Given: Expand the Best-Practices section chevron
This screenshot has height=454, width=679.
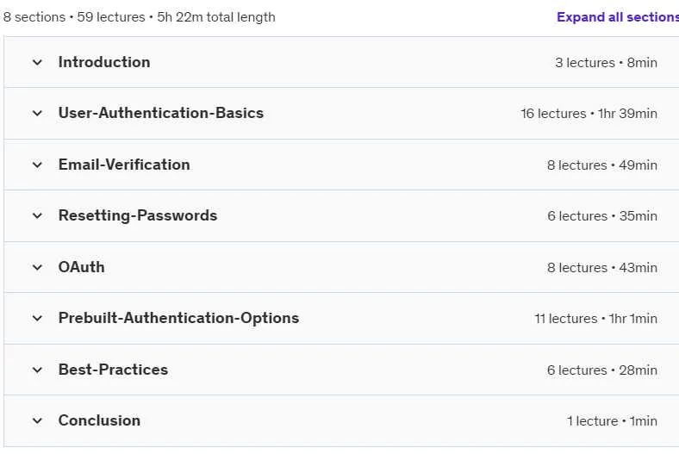Looking at the screenshot, I should 37,370.
